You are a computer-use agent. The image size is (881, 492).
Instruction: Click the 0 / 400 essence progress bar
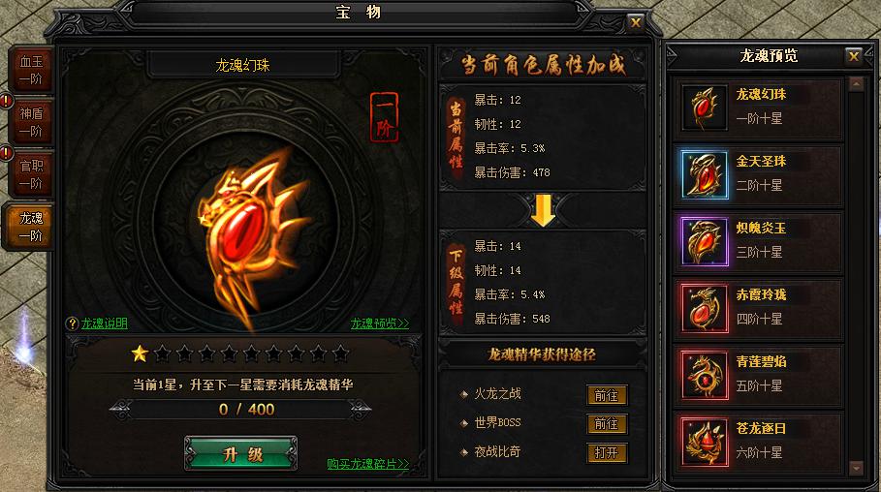pos(240,410)
